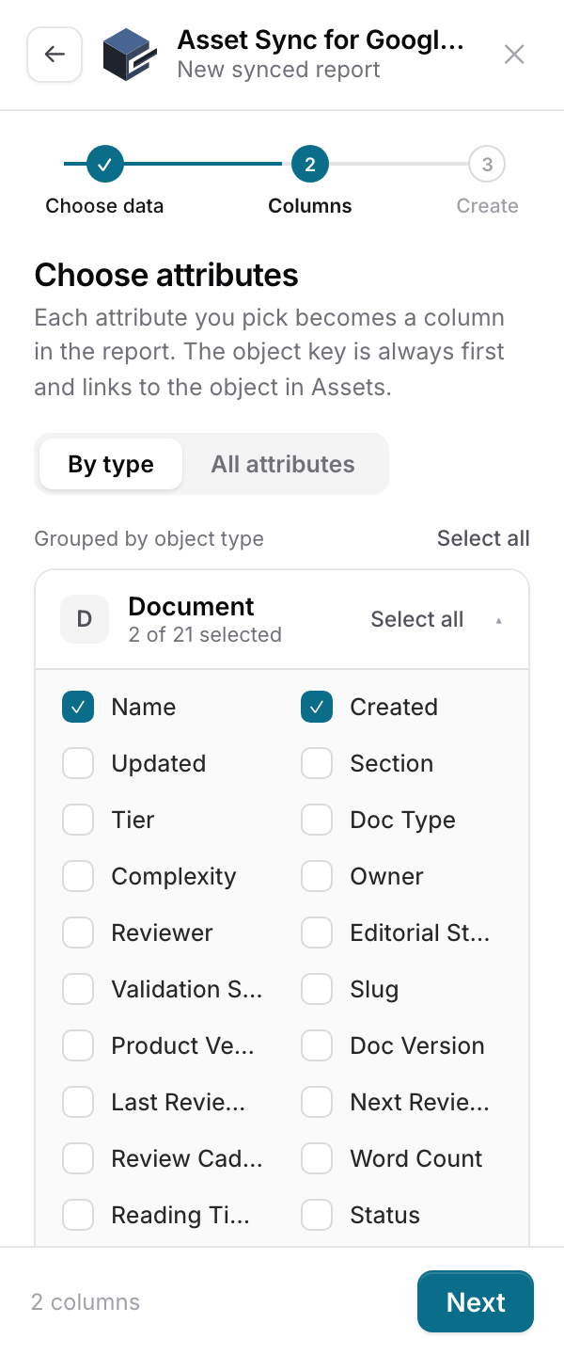Viewport: 564px width, 1355px height.
Task: Click 'New synced report' subtitle
Action: pos(278,70)
